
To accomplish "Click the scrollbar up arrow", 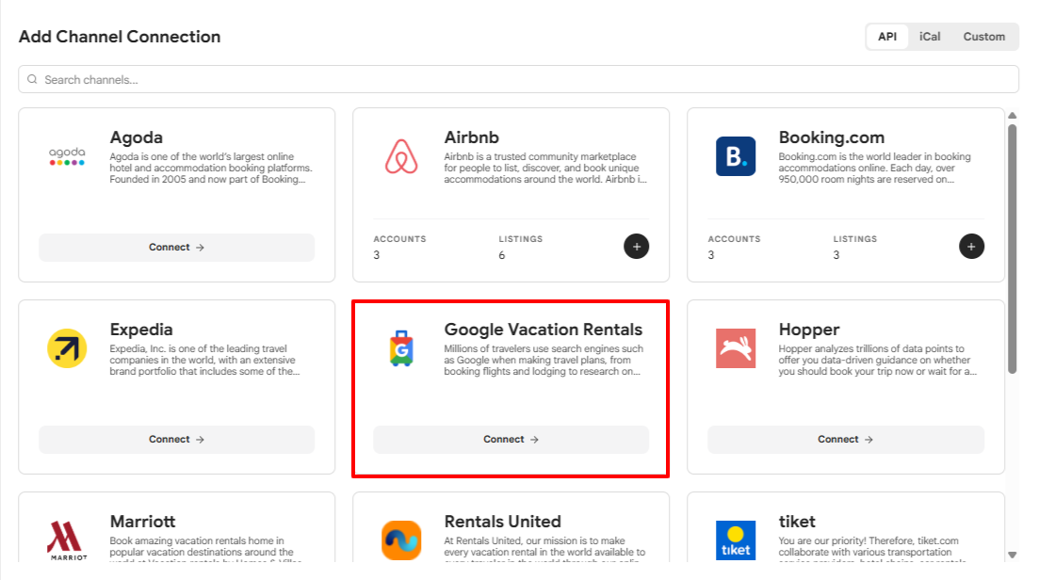I will [1013, 115].
